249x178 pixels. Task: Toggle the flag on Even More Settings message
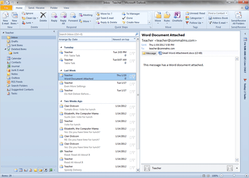pos(134,84)
